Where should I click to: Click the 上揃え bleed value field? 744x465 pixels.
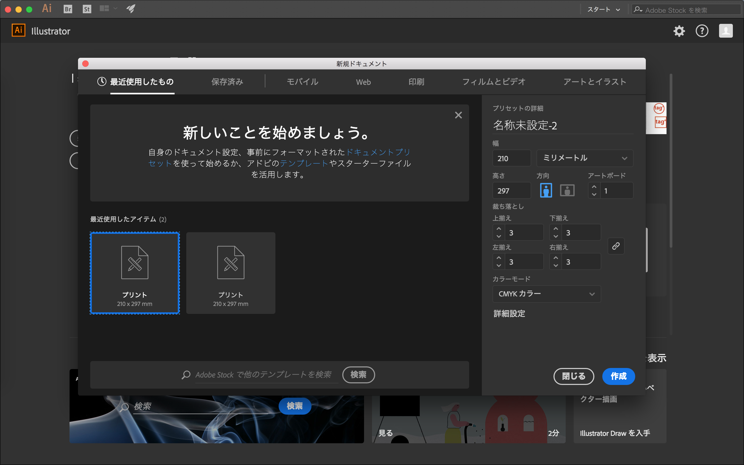coord(524,232)
